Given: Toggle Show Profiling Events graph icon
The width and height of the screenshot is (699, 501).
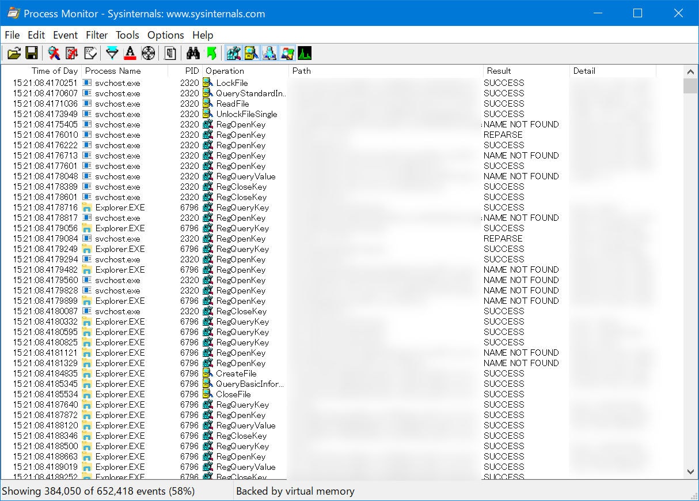Looking at the screenshot, I should click(x=305, y=54).
